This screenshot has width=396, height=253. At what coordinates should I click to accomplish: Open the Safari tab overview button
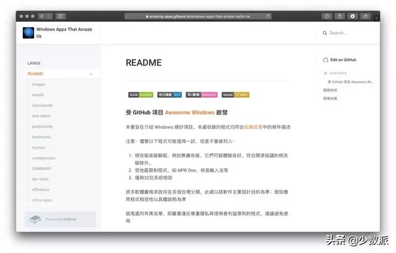click(365, 16)
